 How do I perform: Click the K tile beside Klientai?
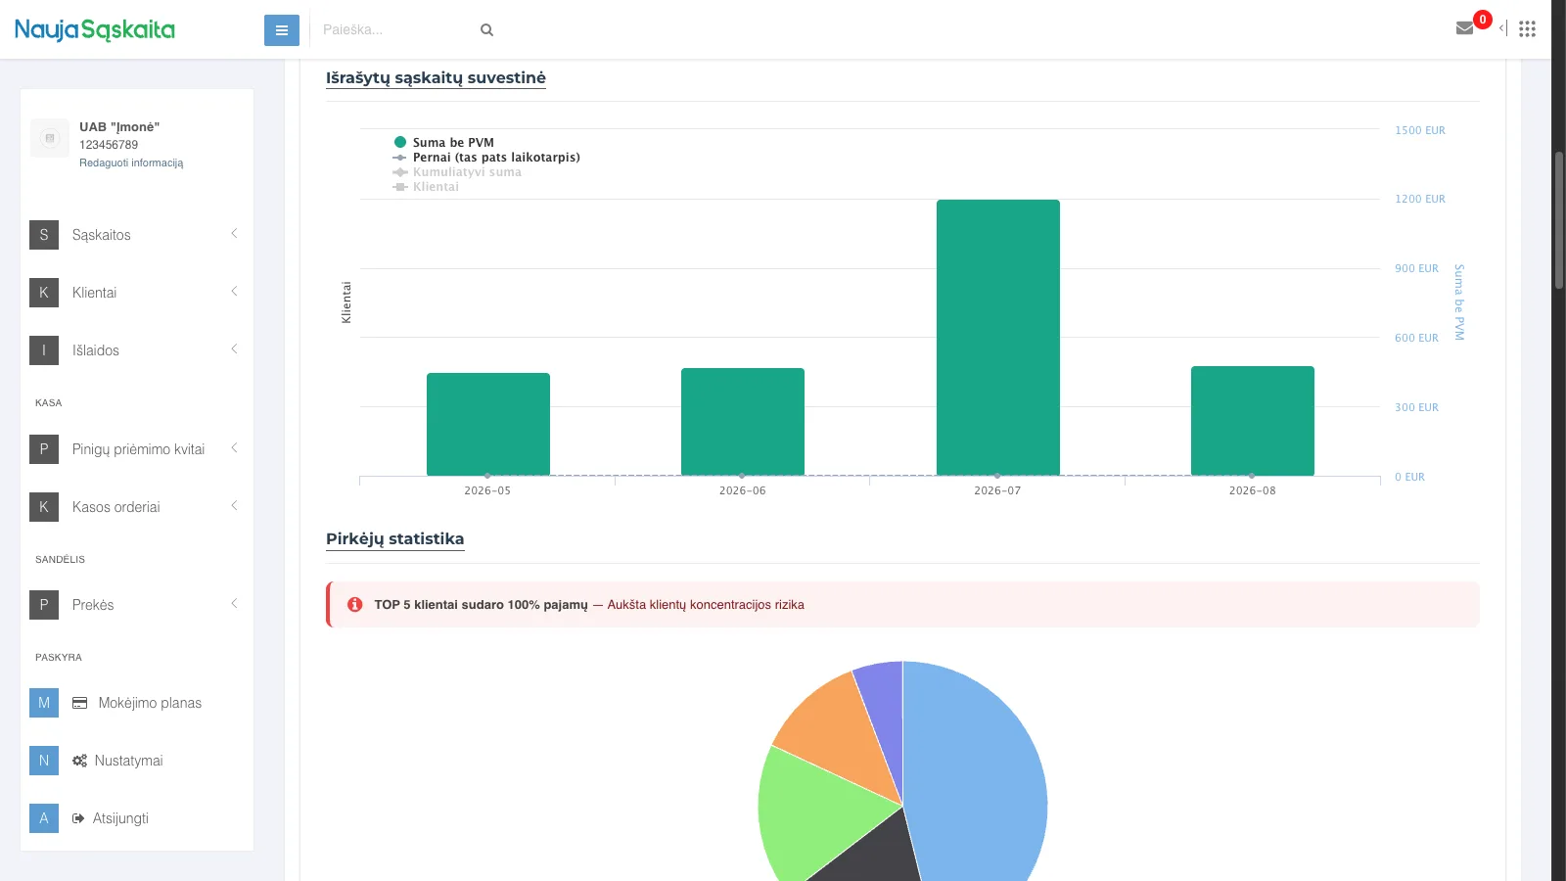tap(44, 293)
